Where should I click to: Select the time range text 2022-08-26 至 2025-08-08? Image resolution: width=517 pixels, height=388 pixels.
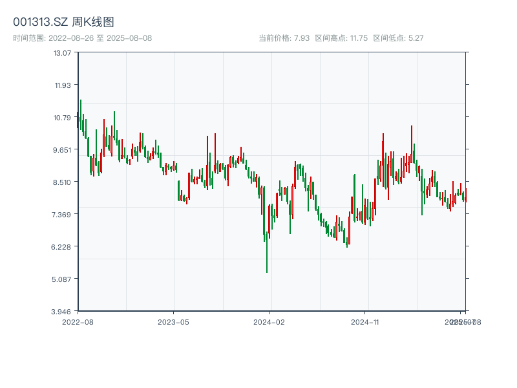point(100,38)
